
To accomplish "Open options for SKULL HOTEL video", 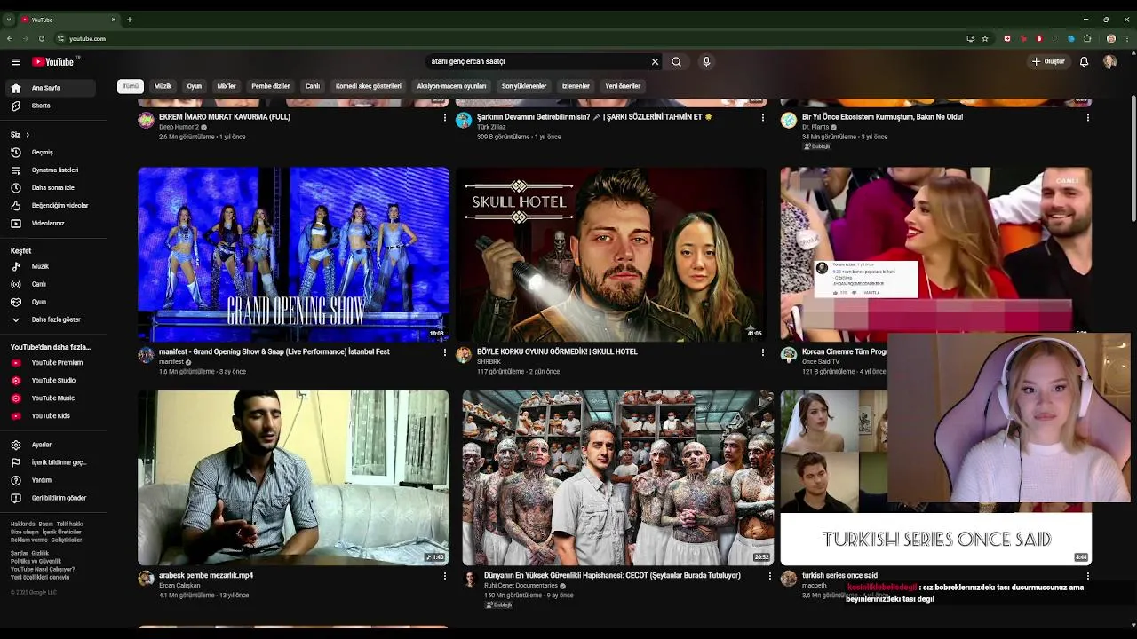I will pyautogui.click(x=762, y=352).
